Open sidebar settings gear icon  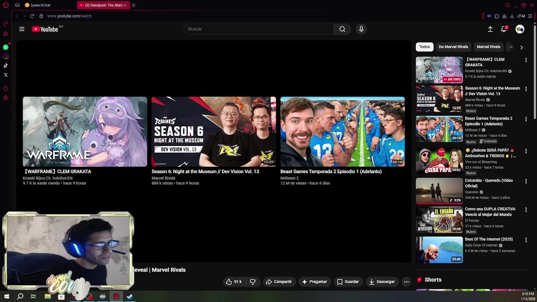(5, 98)
